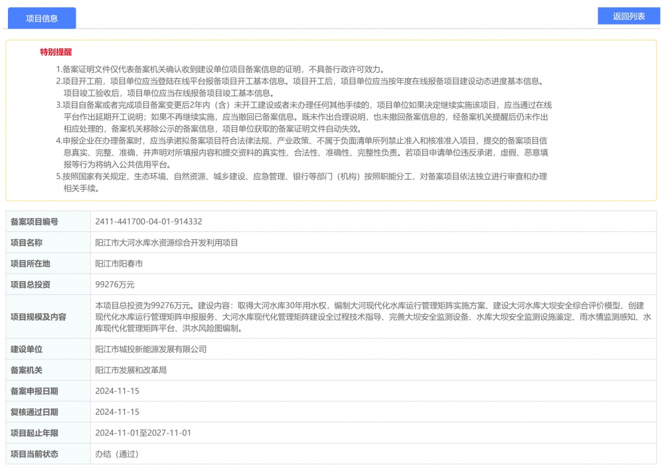Select reminder item 1 about 备案证明文件
The width and height of the screenshot is (664, 470).
coord(220,70)
